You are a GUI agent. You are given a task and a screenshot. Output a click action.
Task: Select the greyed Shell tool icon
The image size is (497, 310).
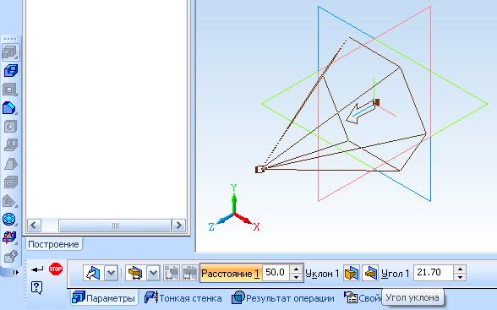[x=10, y=182]
